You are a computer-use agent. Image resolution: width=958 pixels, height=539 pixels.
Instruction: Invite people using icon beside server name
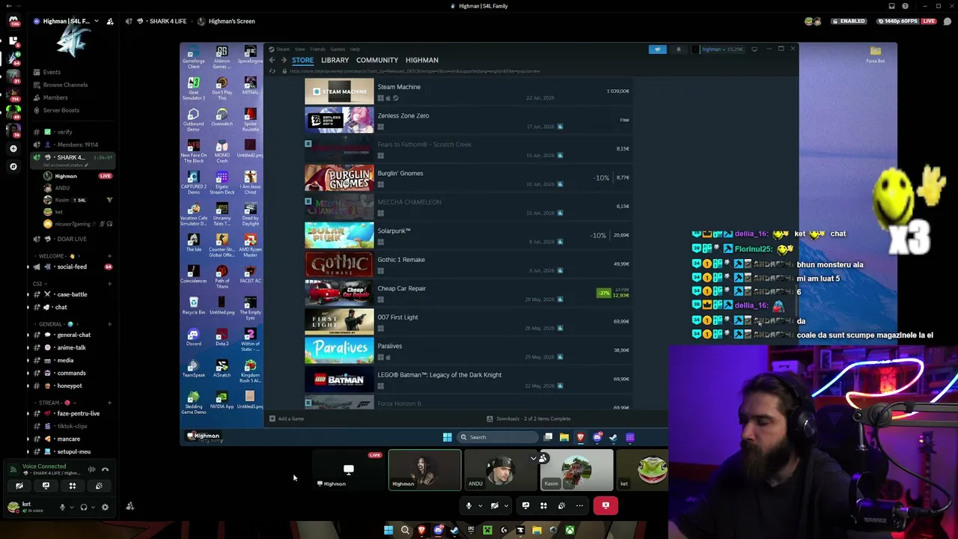(110, 21)
